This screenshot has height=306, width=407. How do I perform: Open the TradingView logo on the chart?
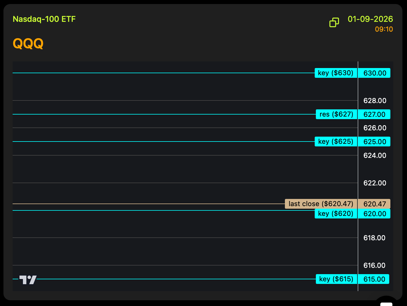click(28, 280)
